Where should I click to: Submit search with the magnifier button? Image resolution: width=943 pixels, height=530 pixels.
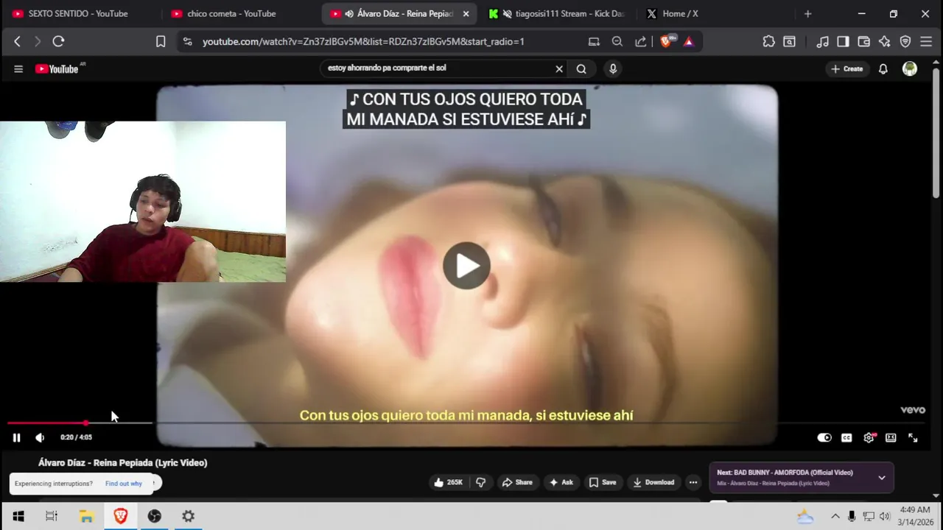click(x=581, y=68)
